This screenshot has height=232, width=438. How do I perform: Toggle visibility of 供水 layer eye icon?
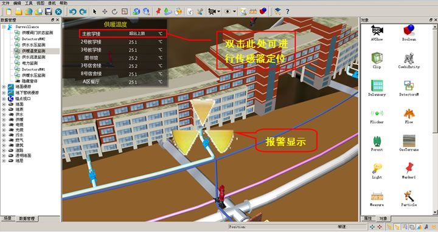click(11, 114)
